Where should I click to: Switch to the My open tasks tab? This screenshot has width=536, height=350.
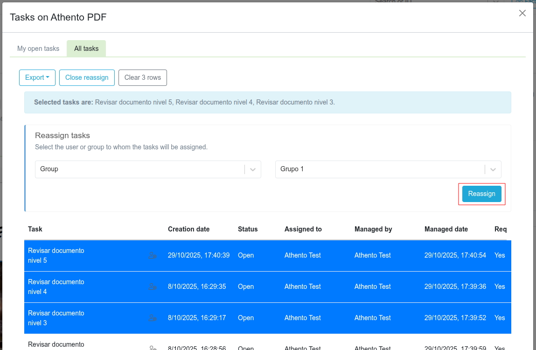[x=38, y=49]
